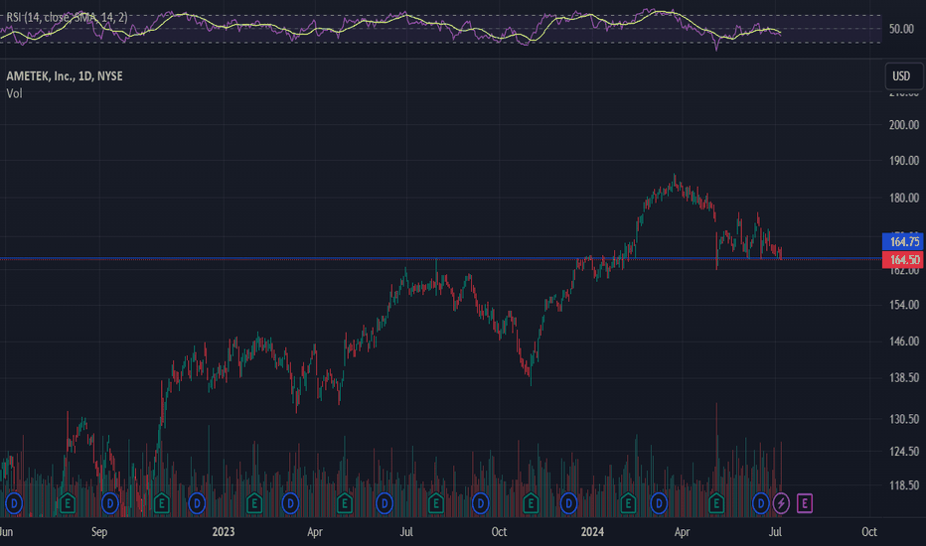This screenshot has height=546, width=926.
Task: Click the 190.00 price axis label
Action: [903, 161]
